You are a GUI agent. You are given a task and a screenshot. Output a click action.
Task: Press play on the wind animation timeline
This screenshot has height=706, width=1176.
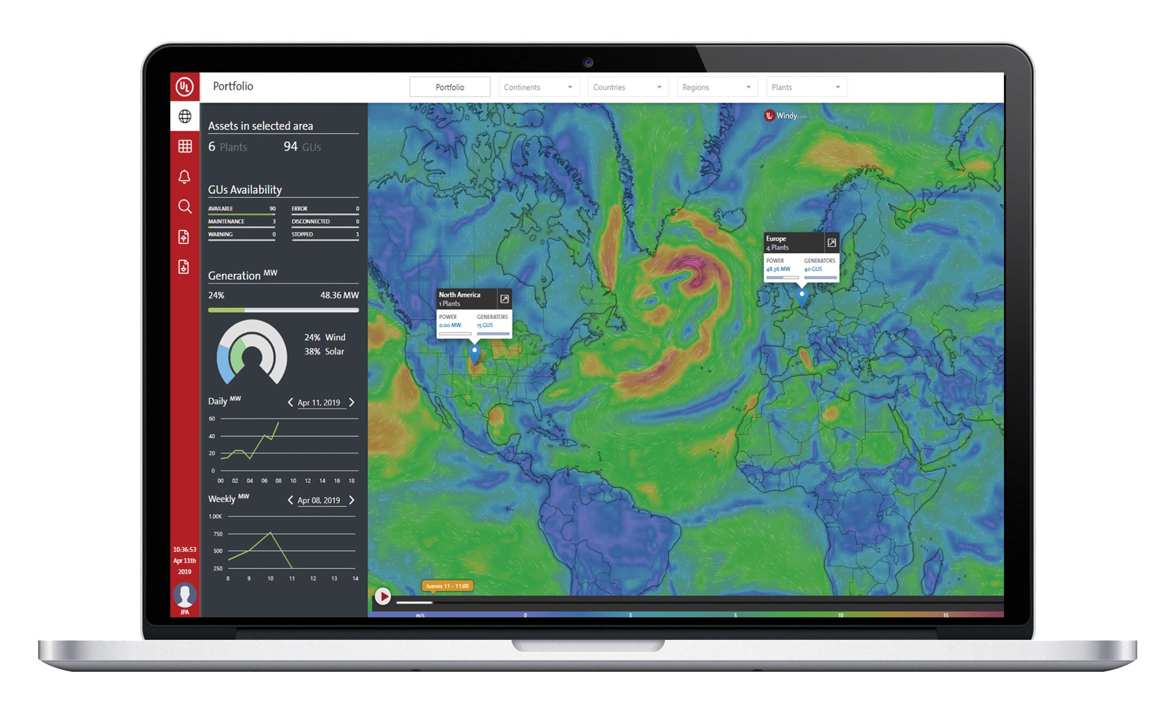[x=383, y=597]
